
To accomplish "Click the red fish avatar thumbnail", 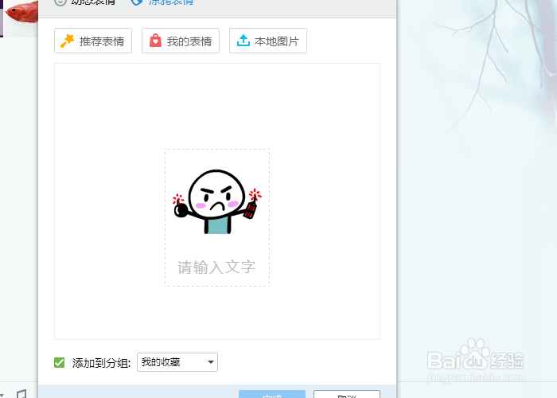I will click(x=19, y=18).
